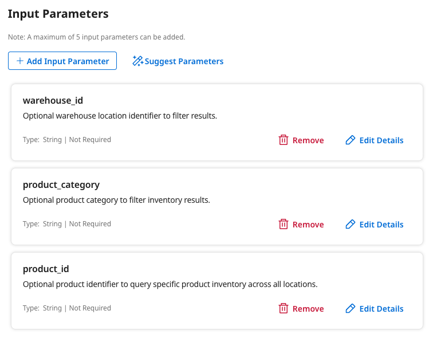Select the Suggest Parameters link text
Viewport: 433px width, 338px height.
coord(184,61)
